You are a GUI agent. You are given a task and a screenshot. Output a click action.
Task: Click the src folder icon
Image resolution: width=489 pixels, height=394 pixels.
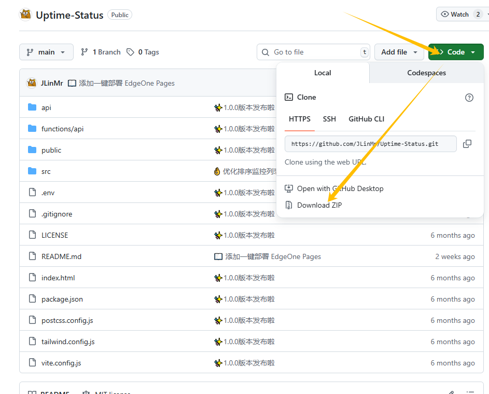[32, 171]
